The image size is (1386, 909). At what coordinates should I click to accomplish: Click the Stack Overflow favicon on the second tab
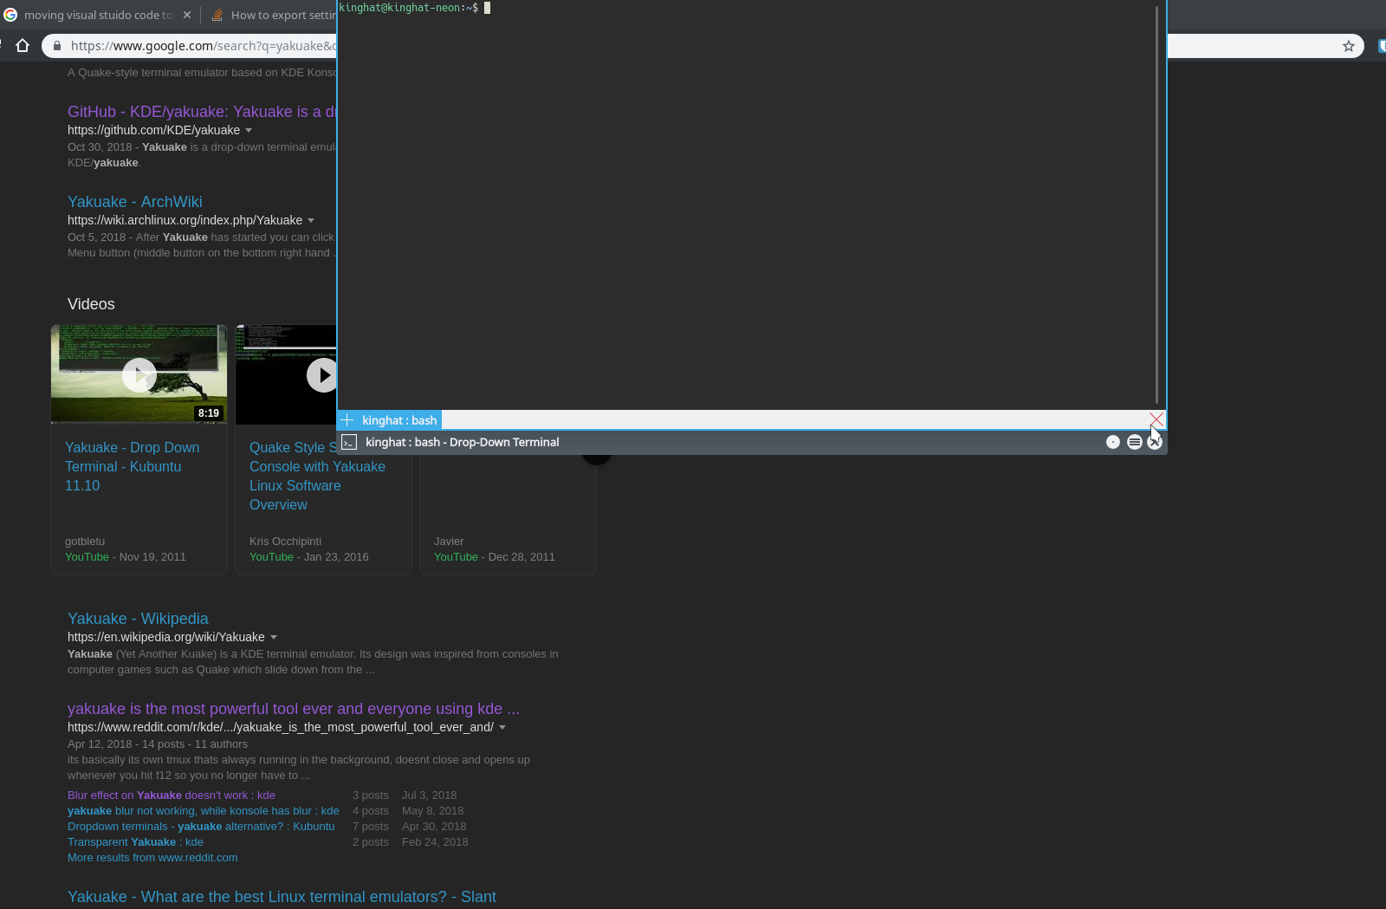pyautogui.click(x=217, y=15)
